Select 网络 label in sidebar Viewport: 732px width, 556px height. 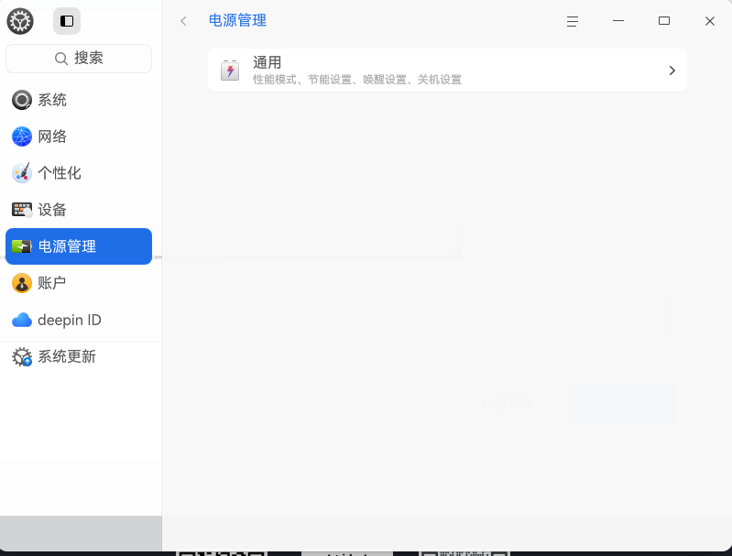(x=52, y=136)
